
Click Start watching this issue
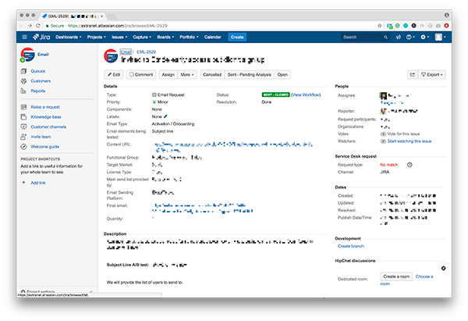[x=409, y=141]
